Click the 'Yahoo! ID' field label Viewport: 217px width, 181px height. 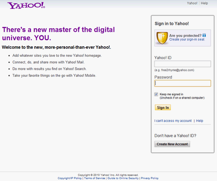(x=163, y=58)
